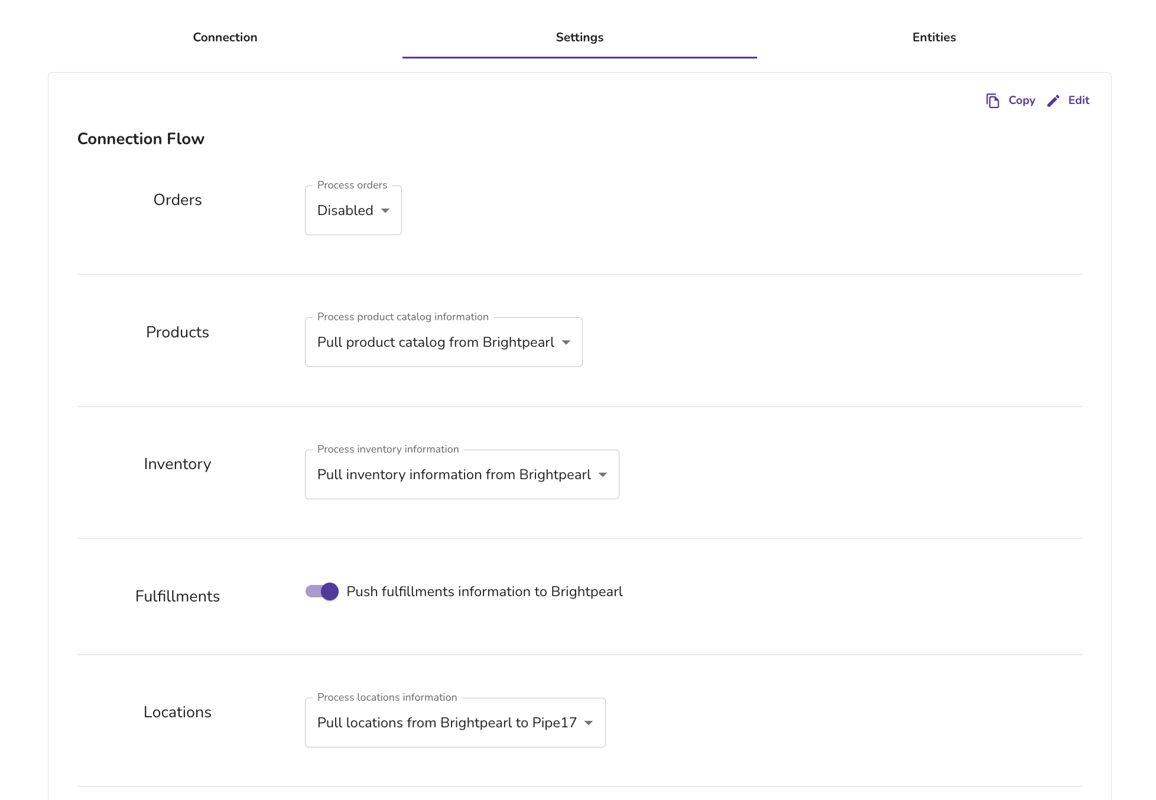Image resolution: width=1156 pixels, height=800 pixels.
Task: Click arrow next to Pull locations from Brightpearl to Pipe17
Action: point(589,723)
